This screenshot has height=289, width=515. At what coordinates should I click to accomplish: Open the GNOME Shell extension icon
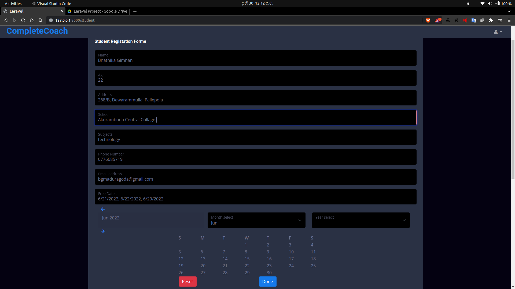point(457,20)
